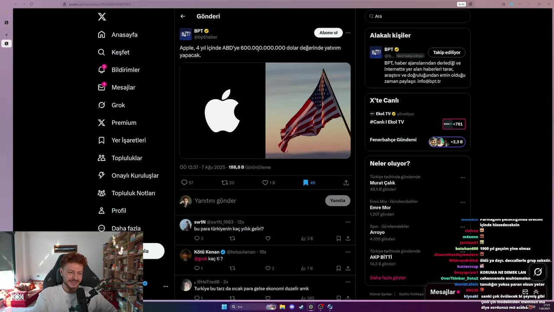Toggle the bookmark on the BPT post

pyautogui.click(x=309, y=183)
